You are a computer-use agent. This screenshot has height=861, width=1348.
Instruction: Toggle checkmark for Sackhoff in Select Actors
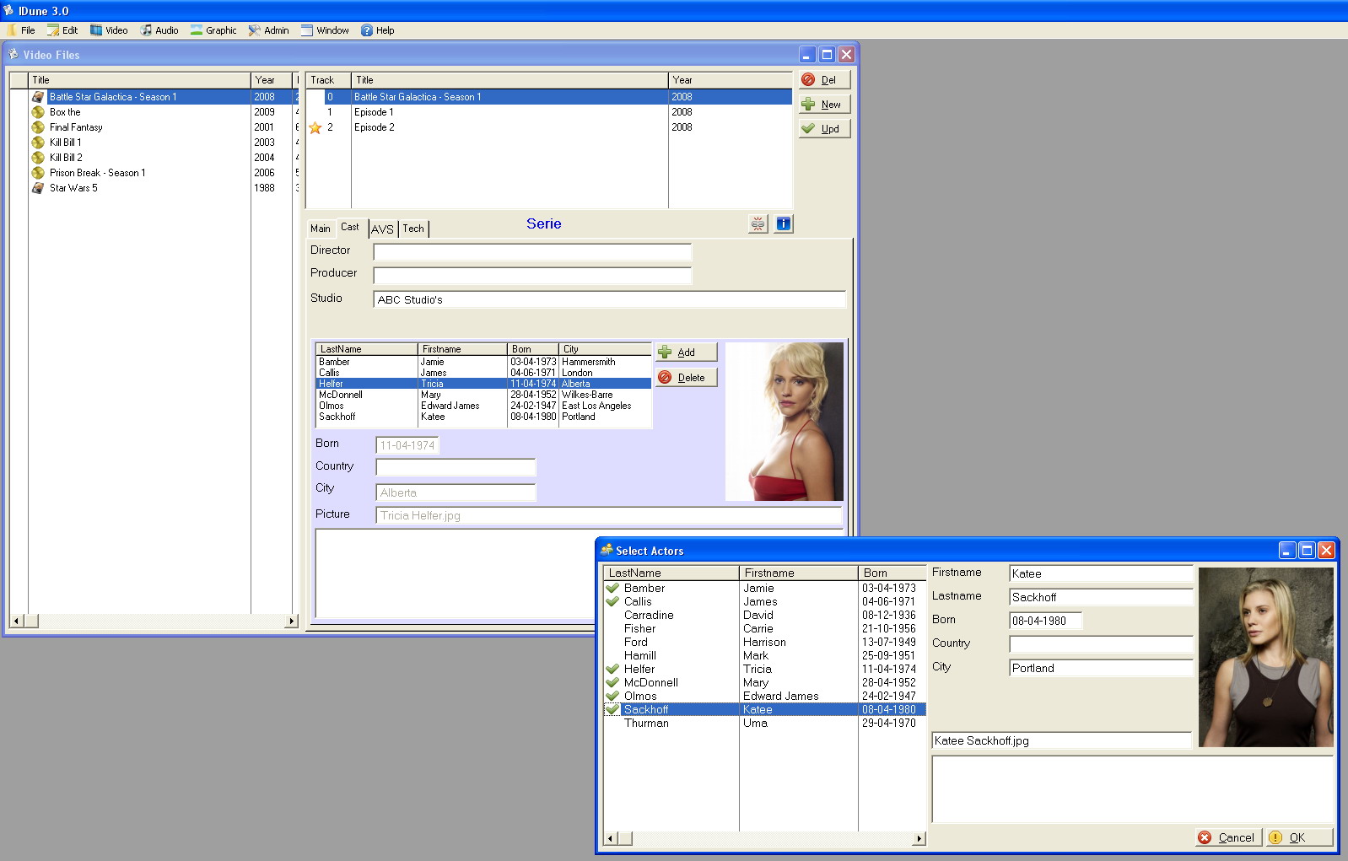point(612,709)
